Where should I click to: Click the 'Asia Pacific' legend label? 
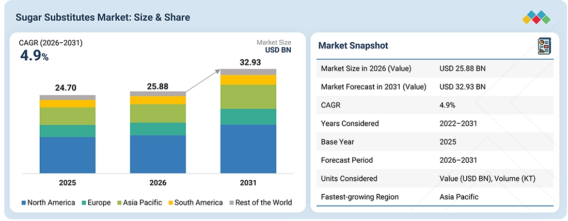tap(143, 202)
